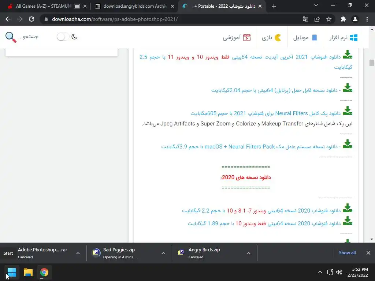This screenshot has width=375, height=281.
Task: Open the tab search dropdown chevron
Action: click(316, 5)
